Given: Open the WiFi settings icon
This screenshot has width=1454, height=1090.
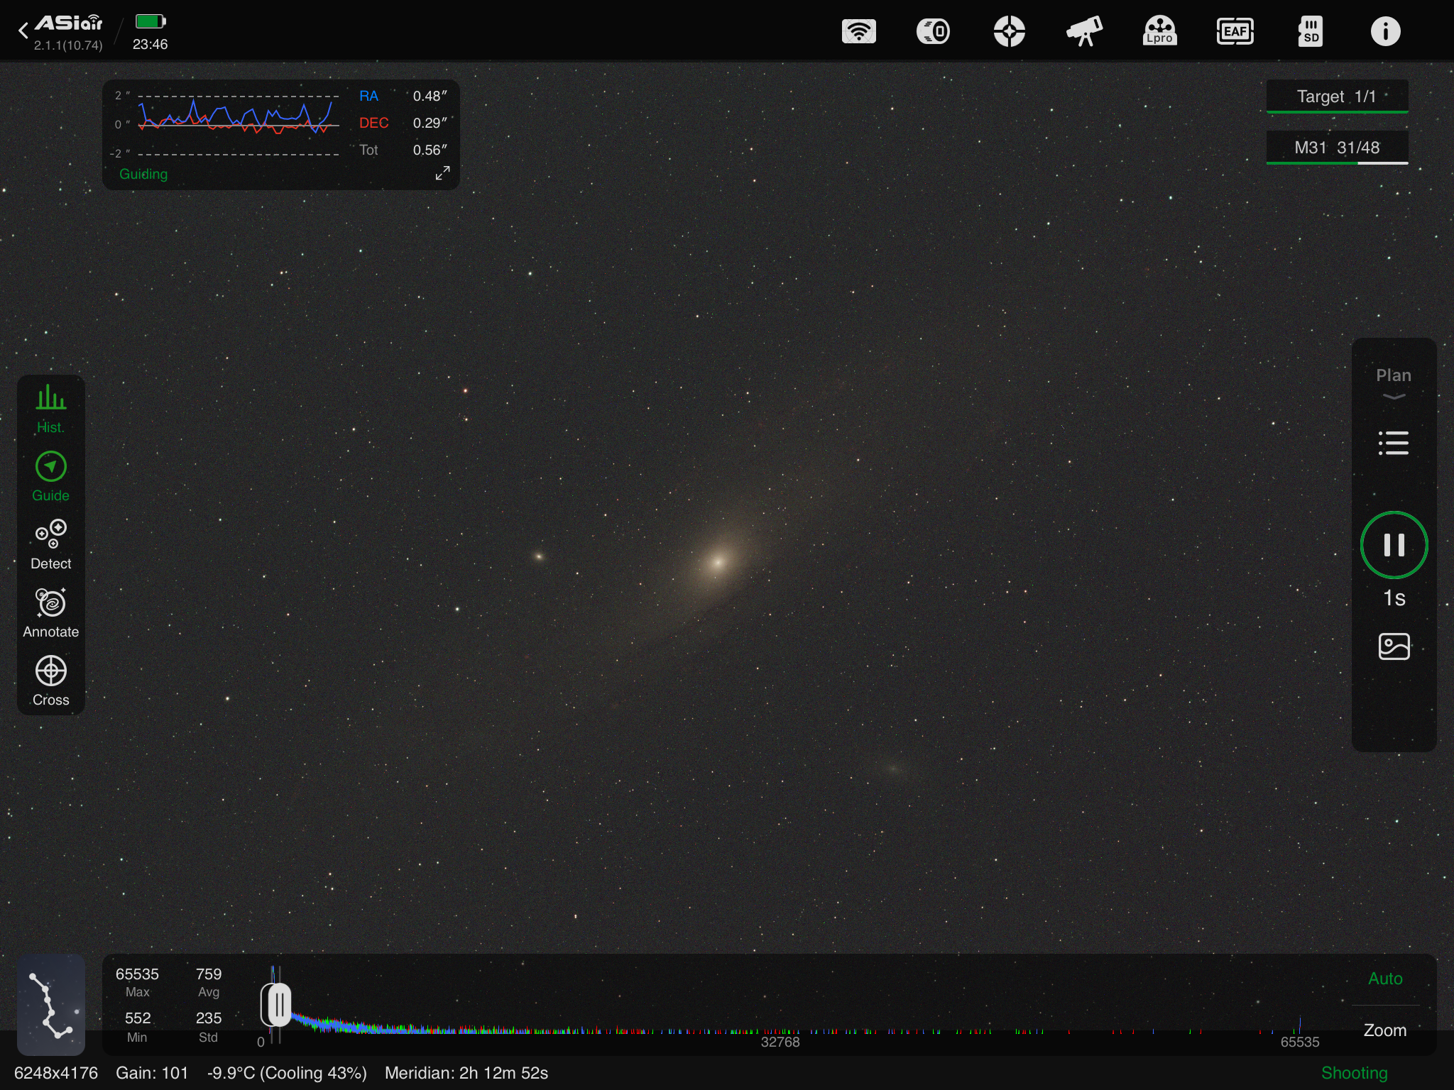Looking at the screenshot, I should (x=858, y=31).
